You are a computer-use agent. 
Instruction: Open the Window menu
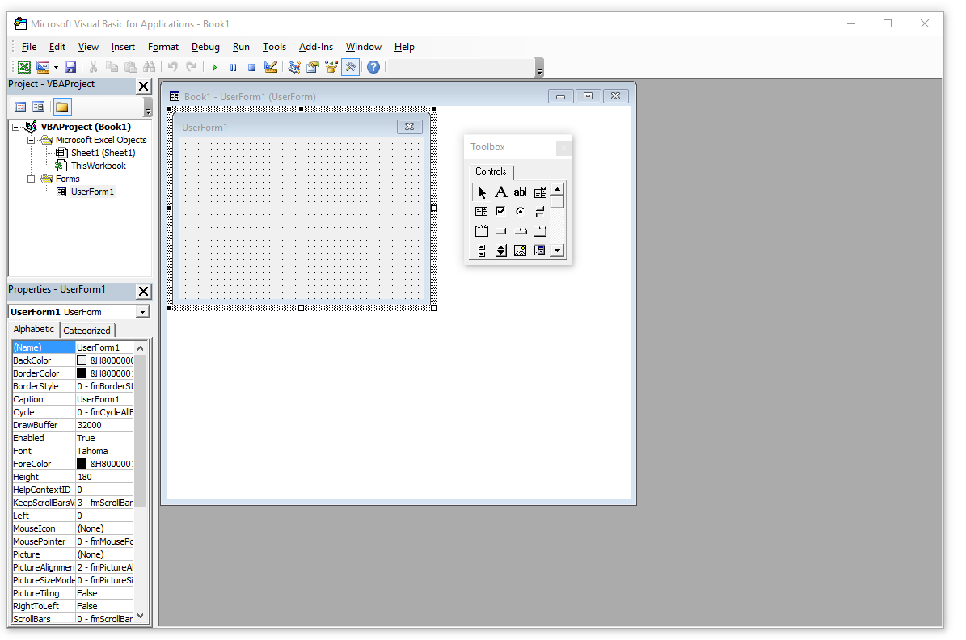pyautogui.click(x=364, y=47)
